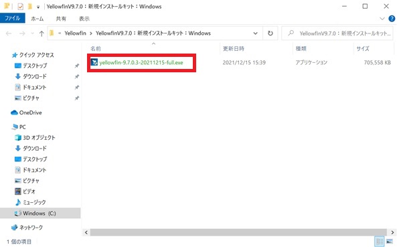Click horizontal scrollbar left arrow
397x247 pixels.
[86, 232]
